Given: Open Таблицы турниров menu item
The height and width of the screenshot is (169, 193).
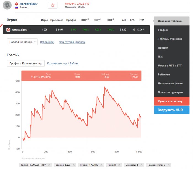Looking at the screenshot, I should (x=172, y=39).
